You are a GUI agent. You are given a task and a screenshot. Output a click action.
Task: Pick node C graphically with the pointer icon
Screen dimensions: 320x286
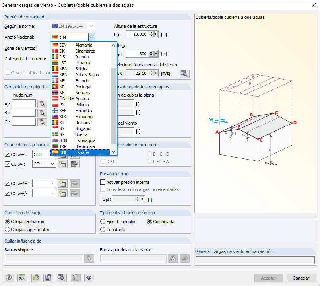point(42,122)
